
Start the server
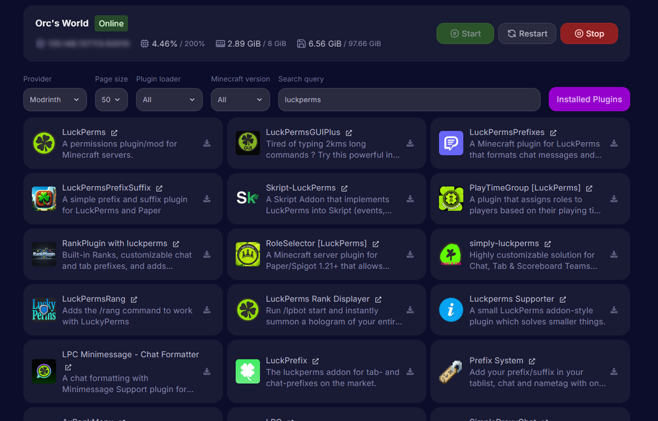[x=465, y=33]
